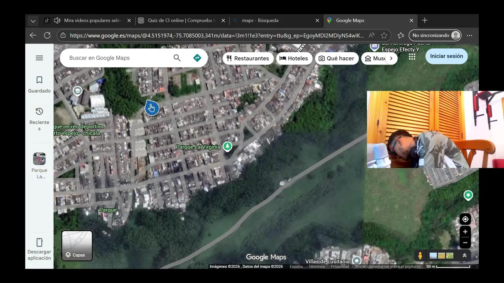Bookmark page with the star icon
The image size is (504, 283).
[x=384, y=35]
